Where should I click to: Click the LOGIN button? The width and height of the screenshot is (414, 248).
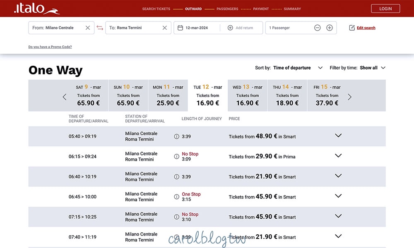click(x=385, y=8)
